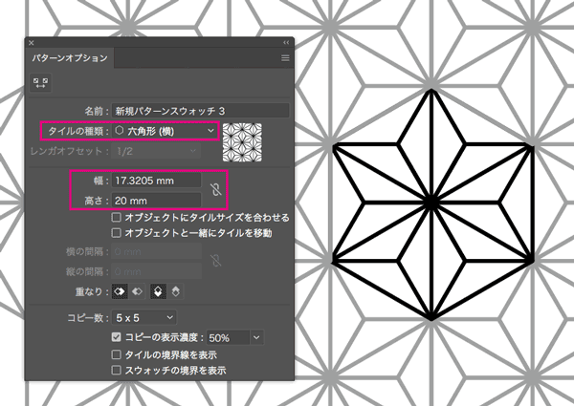Select overlap Top in Front icon
574x406 pixels.
click(x=158, y=291)
